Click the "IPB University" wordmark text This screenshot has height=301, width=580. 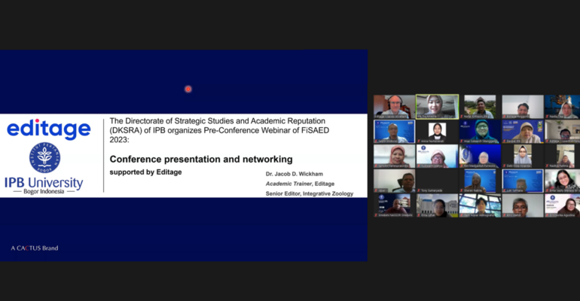44,182
